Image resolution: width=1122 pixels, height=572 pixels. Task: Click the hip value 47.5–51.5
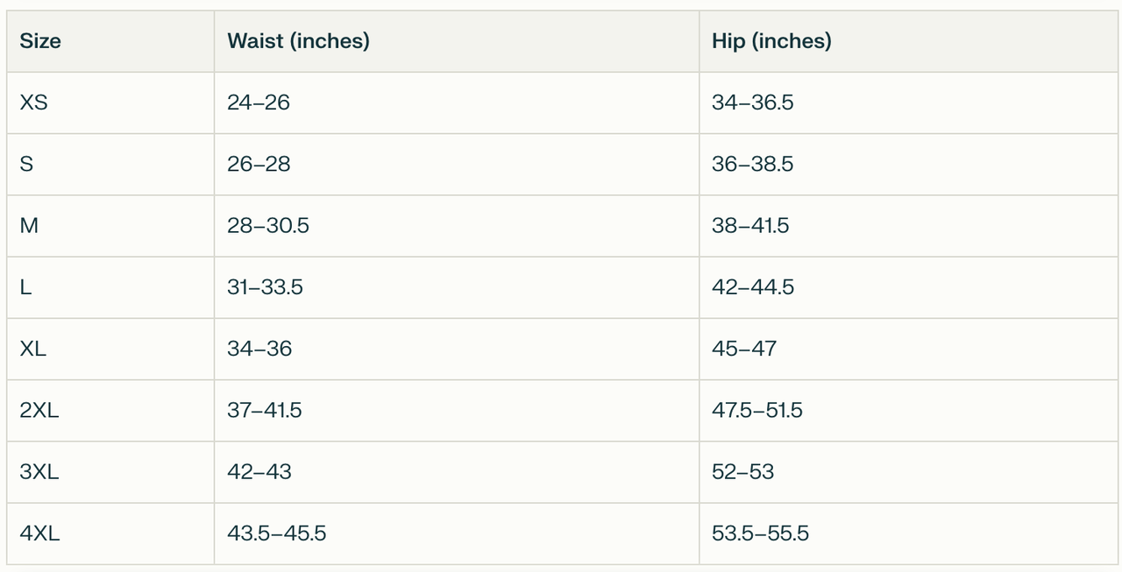point(756,410)
